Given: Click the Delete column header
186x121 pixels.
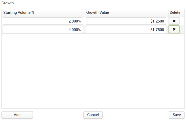Looking at the screenshot, I should [175, 12].
